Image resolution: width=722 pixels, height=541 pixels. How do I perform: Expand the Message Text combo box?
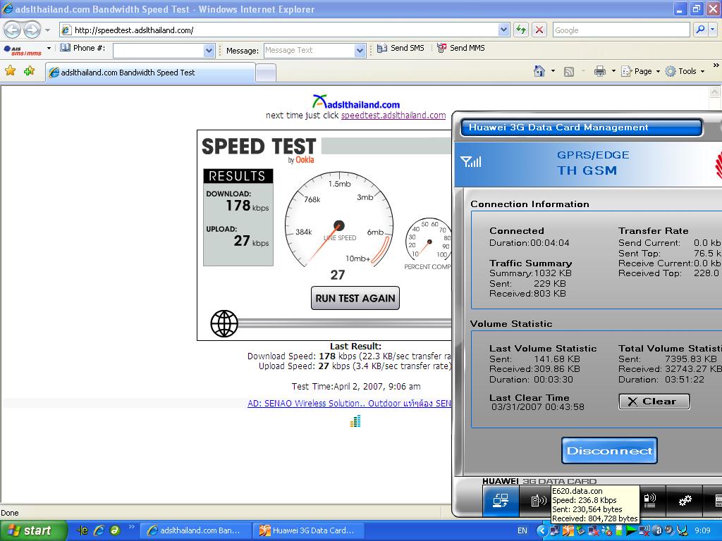[x=360, y=50]
